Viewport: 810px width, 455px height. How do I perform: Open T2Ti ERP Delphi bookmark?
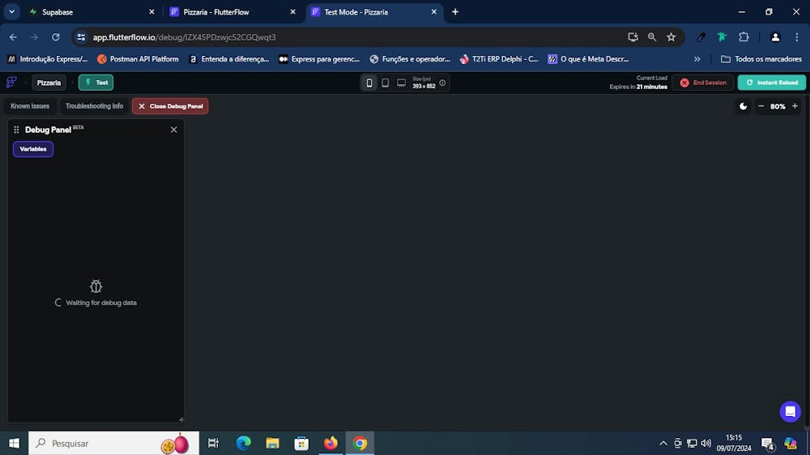[x=499, y=59]
